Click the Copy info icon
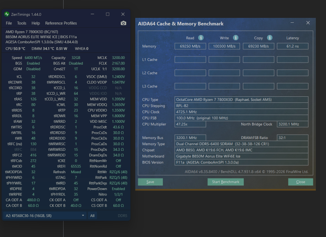Viewport: 326px width, 237px height. [270, 38]
